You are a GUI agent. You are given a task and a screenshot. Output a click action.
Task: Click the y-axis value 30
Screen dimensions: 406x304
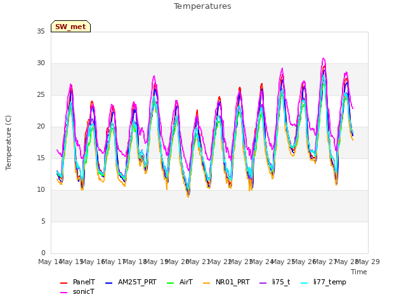(x=41, y=63)
